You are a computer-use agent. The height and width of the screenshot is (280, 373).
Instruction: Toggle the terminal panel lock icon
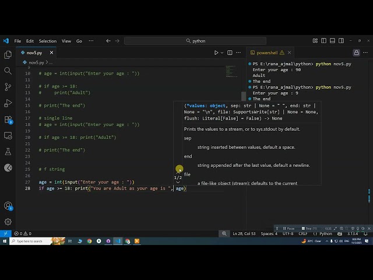coord(356,52)
